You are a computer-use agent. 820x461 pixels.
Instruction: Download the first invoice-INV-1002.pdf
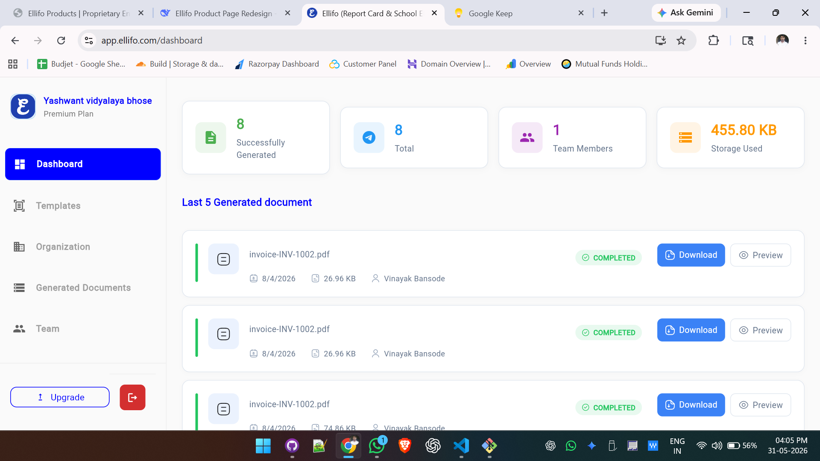coord(691,255)
